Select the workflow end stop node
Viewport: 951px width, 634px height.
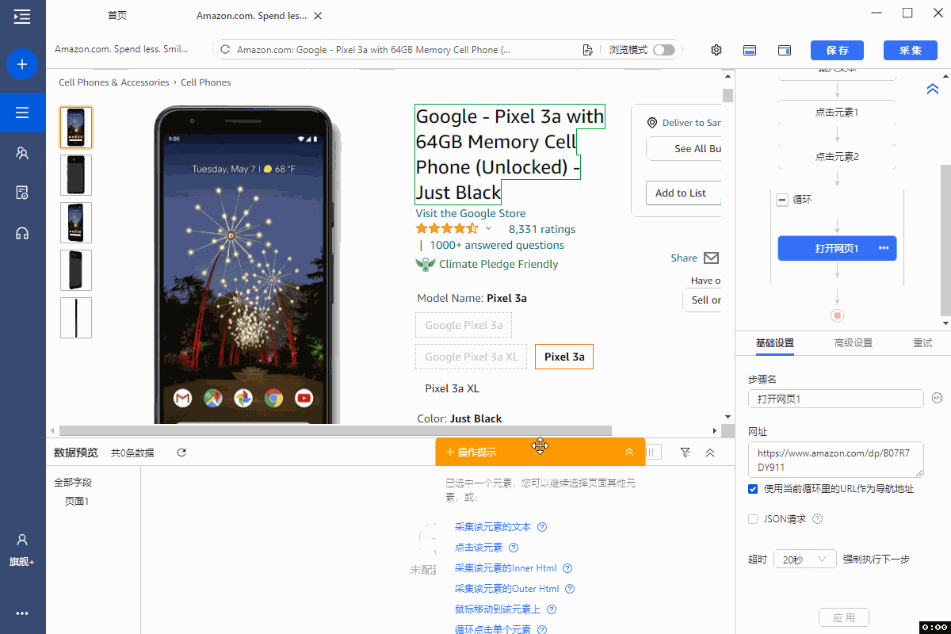click(x=837, y=315)
